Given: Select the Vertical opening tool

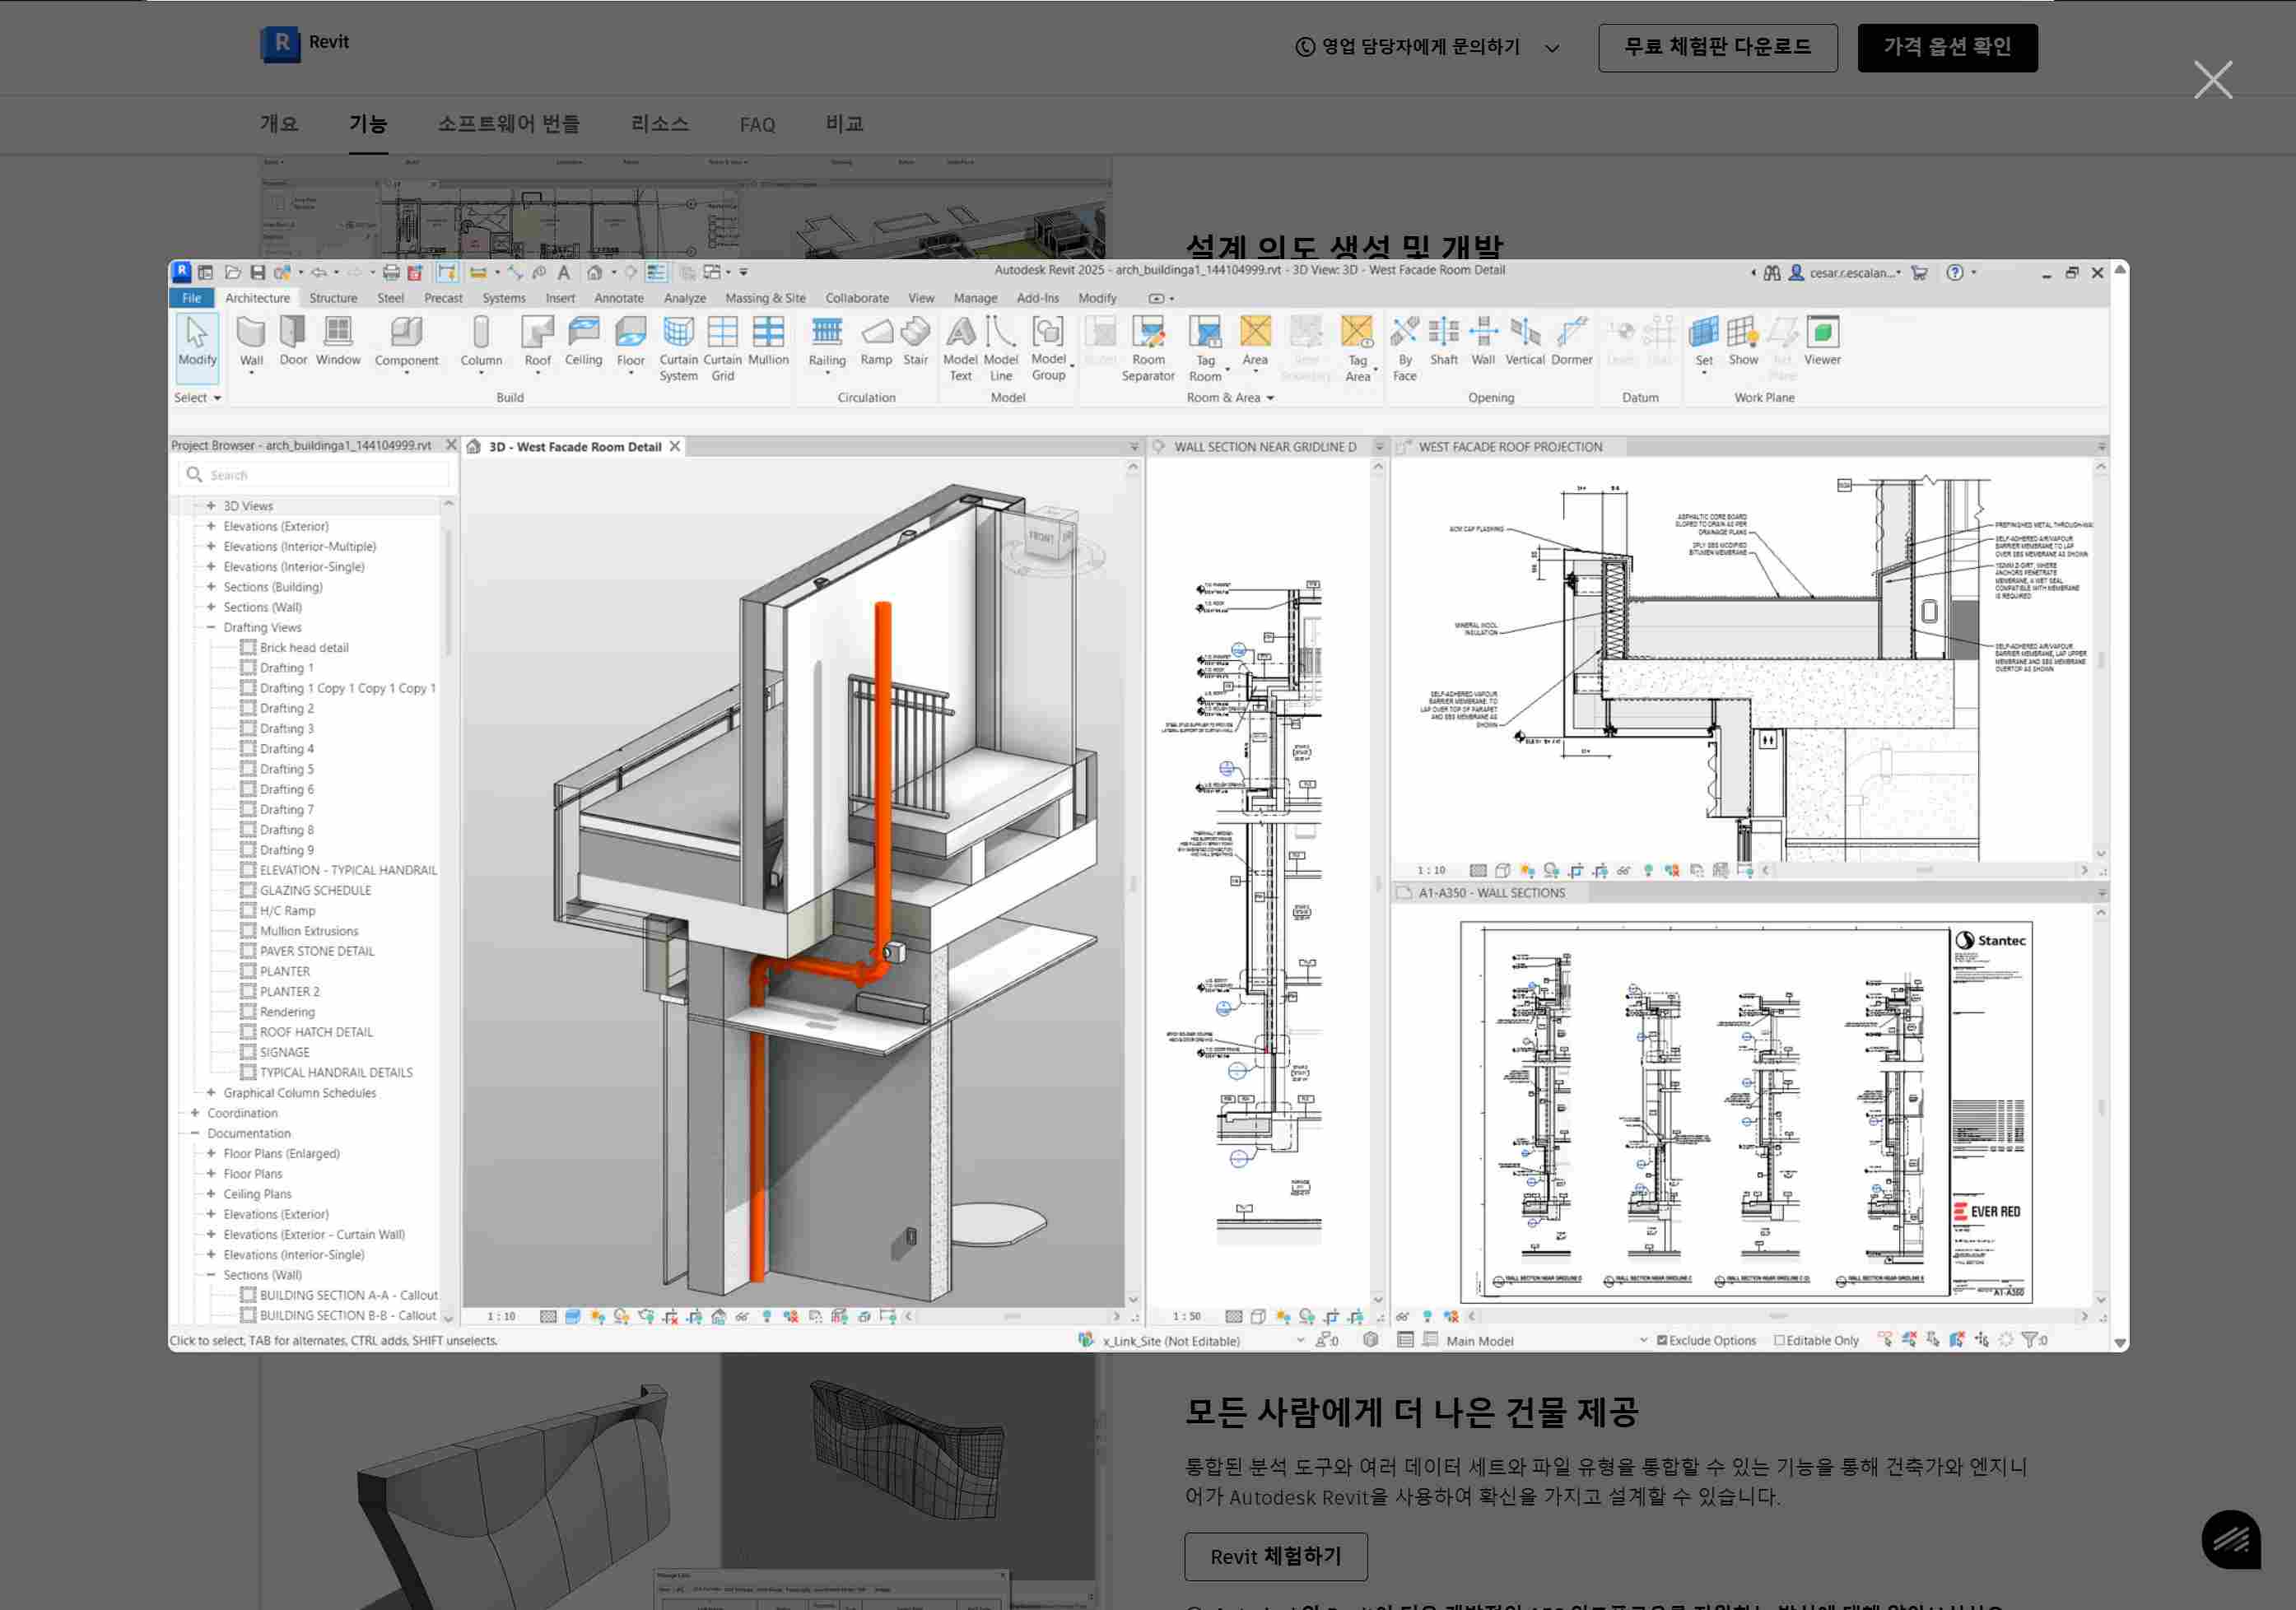Looking at the screenshot, I should pos(1524,341).
